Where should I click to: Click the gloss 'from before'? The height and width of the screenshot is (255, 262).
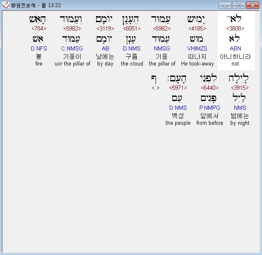210,123
